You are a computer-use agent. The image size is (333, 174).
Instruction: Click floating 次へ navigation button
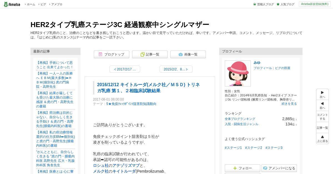[x=322, y=94]
